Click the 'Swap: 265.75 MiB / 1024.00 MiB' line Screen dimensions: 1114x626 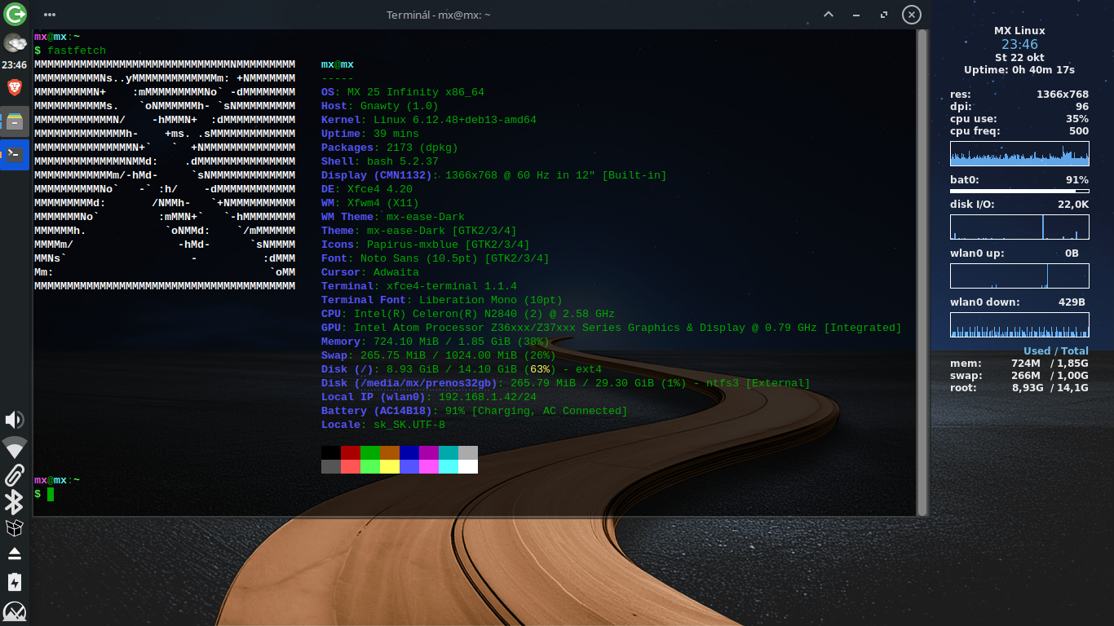(439, 355)
